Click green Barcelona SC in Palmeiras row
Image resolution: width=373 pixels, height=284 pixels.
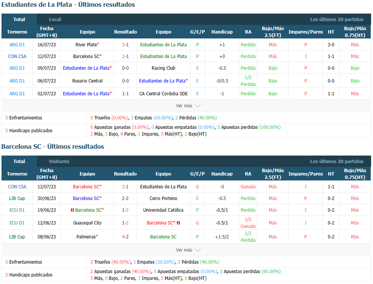[163, 237]
